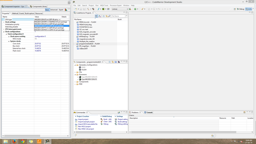
Task: Click the New project toolbar icon
Action: coord(76,9)
